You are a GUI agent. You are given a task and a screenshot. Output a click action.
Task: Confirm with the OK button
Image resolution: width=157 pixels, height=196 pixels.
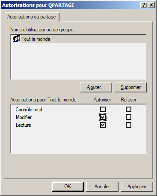pyautogui.click(x=68, y=187)
